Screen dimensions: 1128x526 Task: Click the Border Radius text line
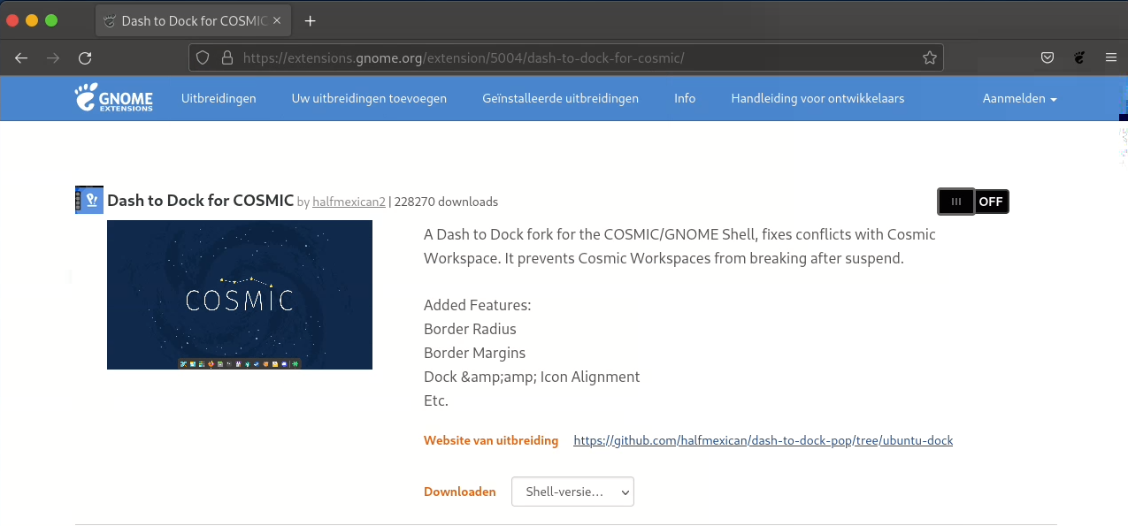pyautogui.click(x=470, y=329)
